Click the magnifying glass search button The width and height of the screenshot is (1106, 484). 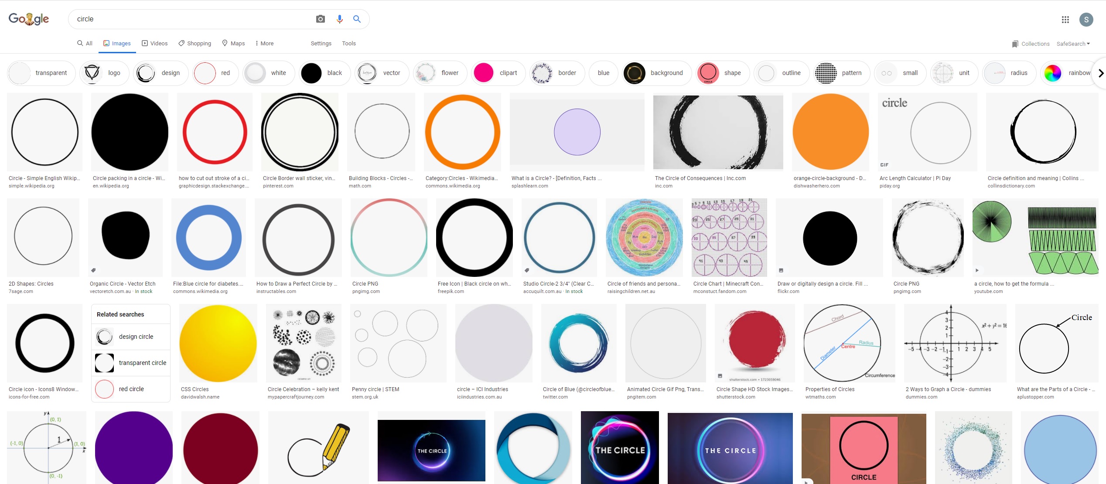coord(357,19)
